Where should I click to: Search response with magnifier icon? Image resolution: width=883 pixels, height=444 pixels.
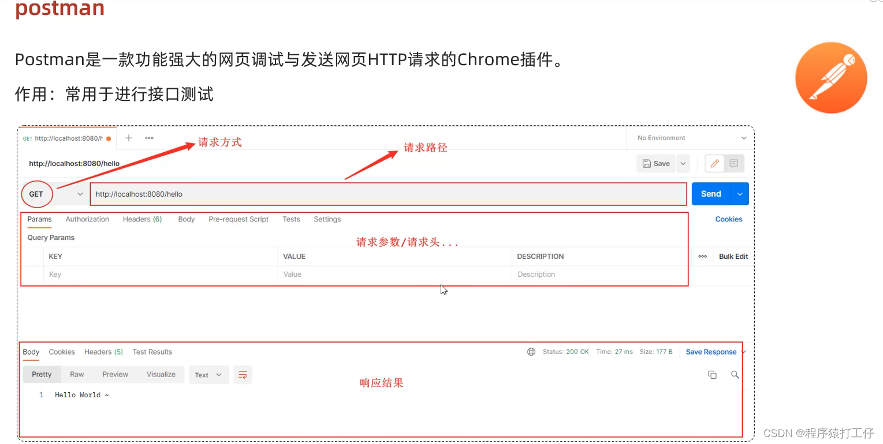point(735,375)
